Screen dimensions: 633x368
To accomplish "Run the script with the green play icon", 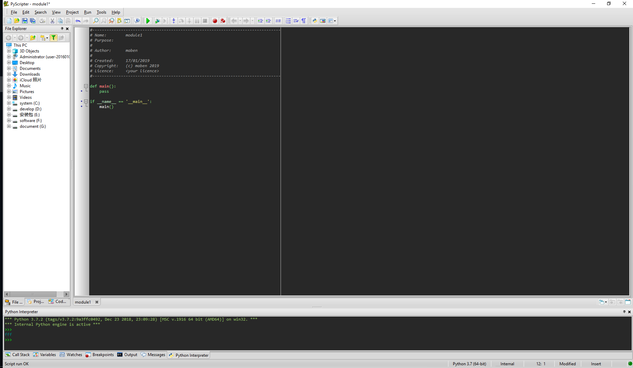I will point(148,21).
